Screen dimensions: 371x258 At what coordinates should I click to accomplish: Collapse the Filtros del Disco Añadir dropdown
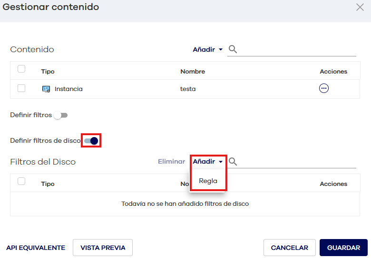click(207, 162)
